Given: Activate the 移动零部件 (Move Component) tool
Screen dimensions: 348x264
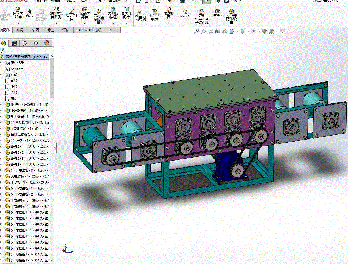Looking at the screenshot, I should 85,13.
